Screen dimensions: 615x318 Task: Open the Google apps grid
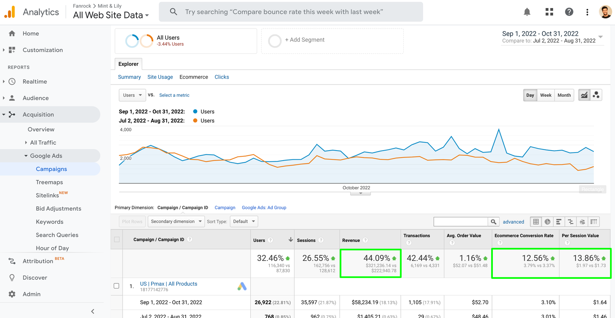coord(549,12)
